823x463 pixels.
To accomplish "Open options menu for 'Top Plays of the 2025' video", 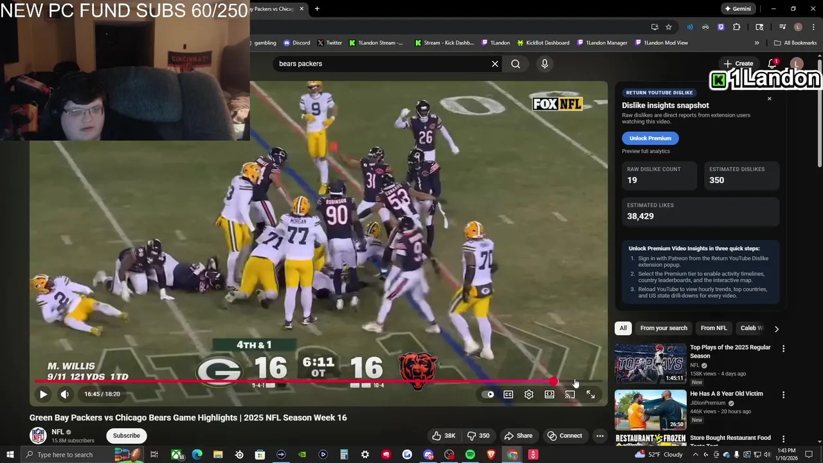I will (783, 349).
